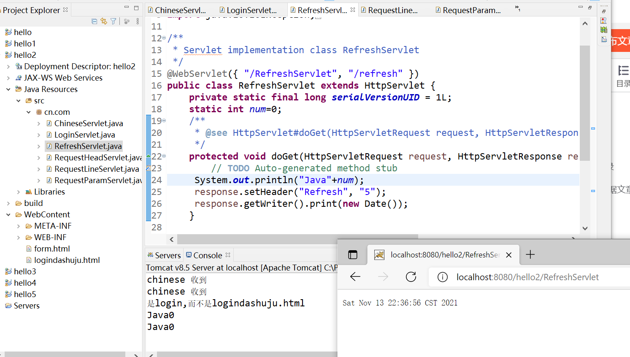This screenshot has width=630, height=357.
Task: Select the hello2 project
Action: pos(20,55)
